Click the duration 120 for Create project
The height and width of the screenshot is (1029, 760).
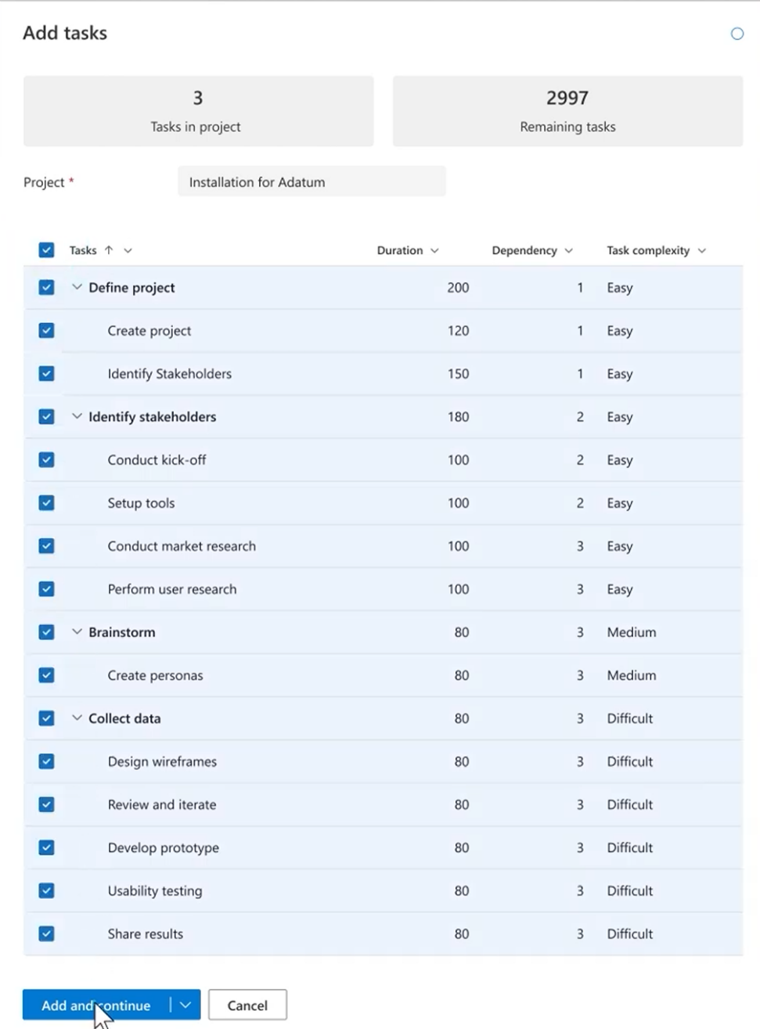point(458,331)
